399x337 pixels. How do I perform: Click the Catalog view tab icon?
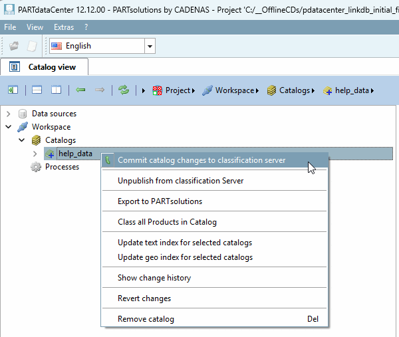[15, 67]
